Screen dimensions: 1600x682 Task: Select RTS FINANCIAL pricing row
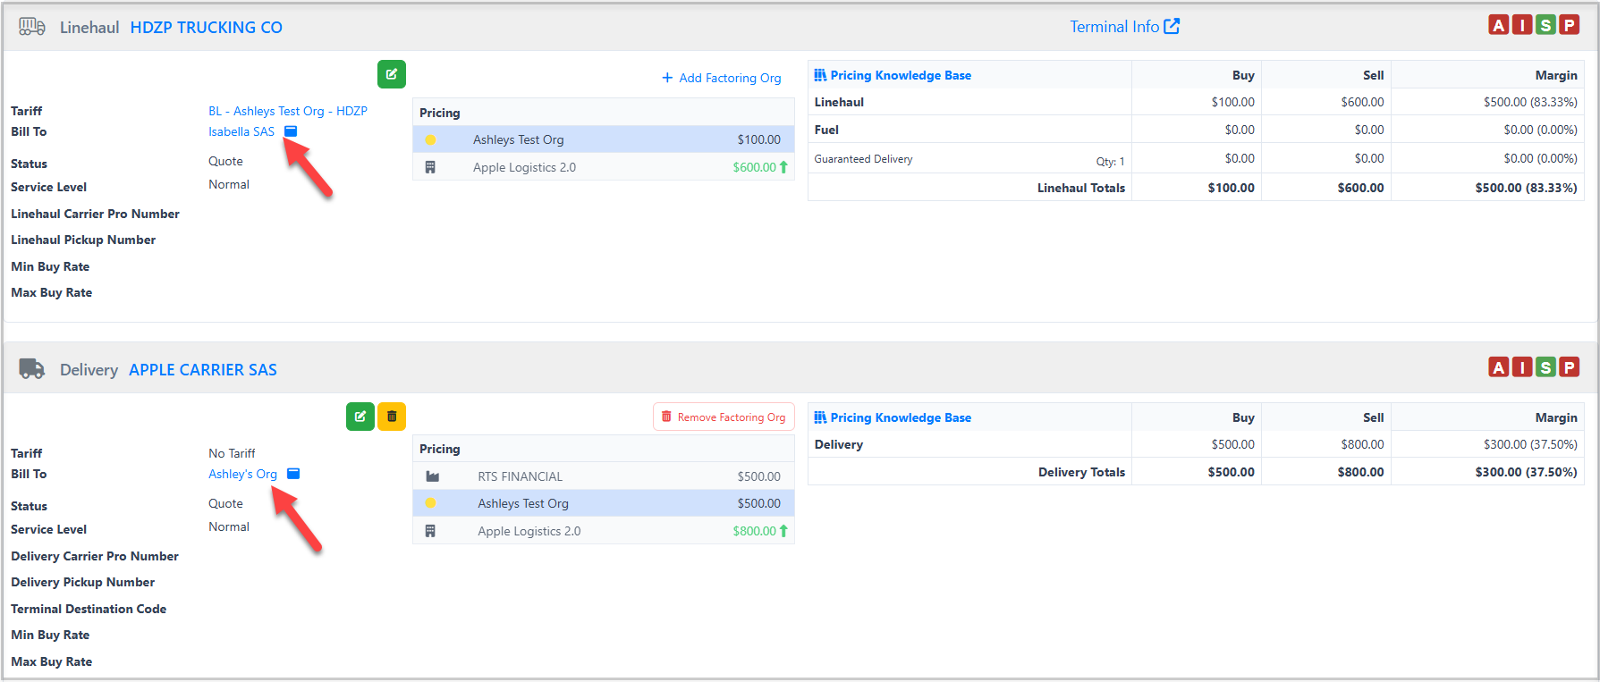point(604,476)
